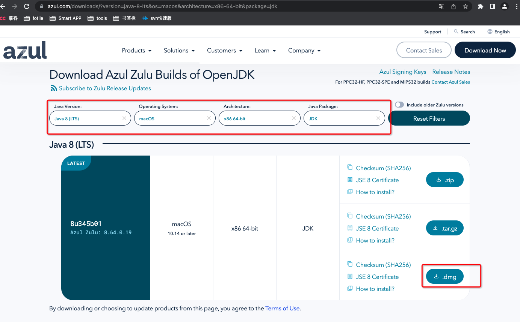This screenshot has height=322, width=520.
Task: Click the help icon in the .dmg row
Action: point(350,288)
